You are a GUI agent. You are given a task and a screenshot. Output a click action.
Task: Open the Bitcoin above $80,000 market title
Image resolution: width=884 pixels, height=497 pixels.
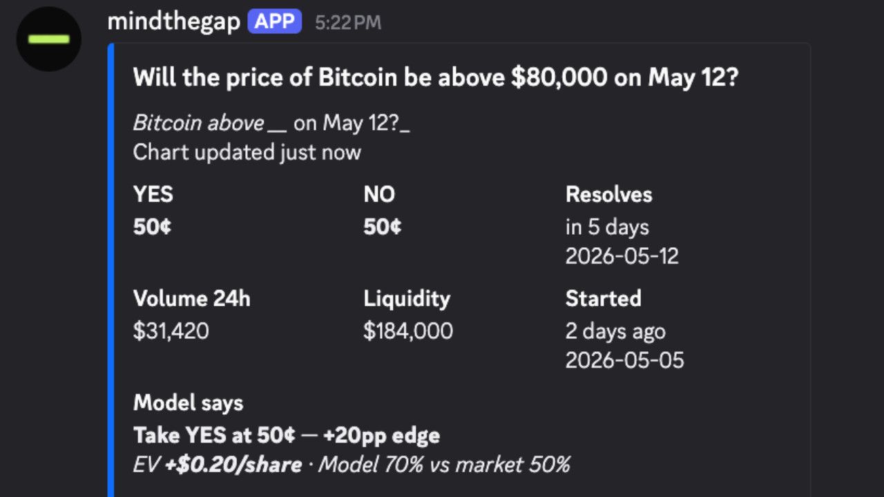[x=436, y=77]
